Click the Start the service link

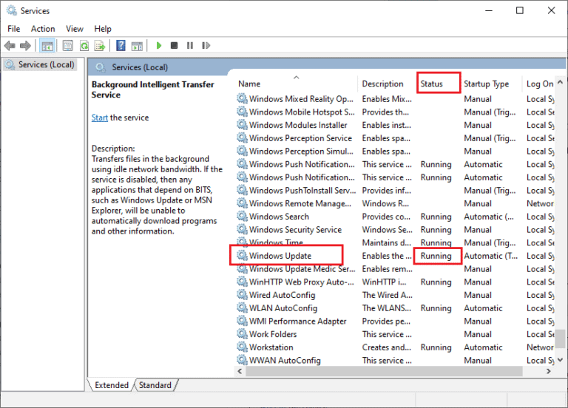100,118
